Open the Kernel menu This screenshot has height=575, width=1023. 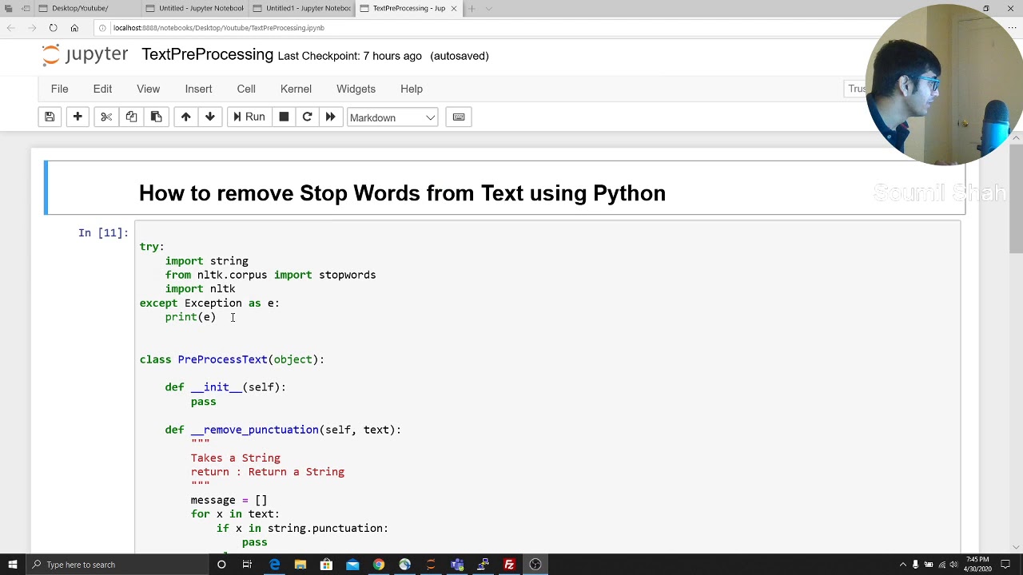[296, 89]
